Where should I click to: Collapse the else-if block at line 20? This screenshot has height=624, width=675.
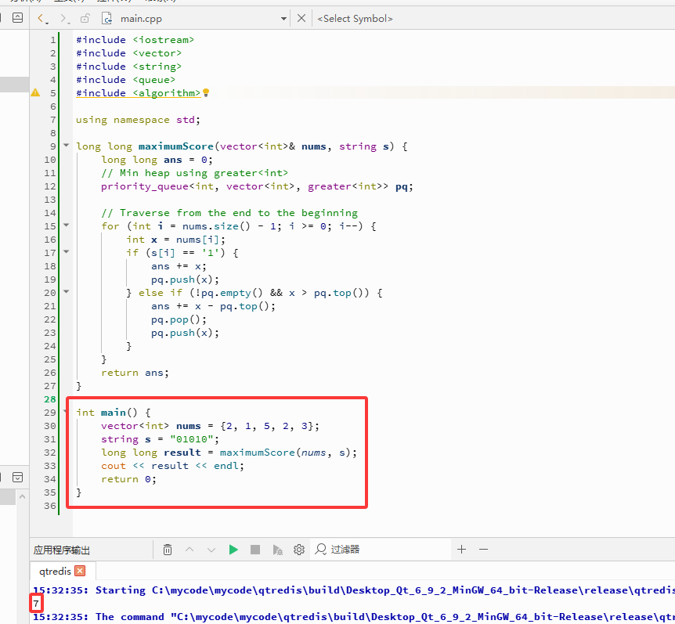[x=67, y=292]
